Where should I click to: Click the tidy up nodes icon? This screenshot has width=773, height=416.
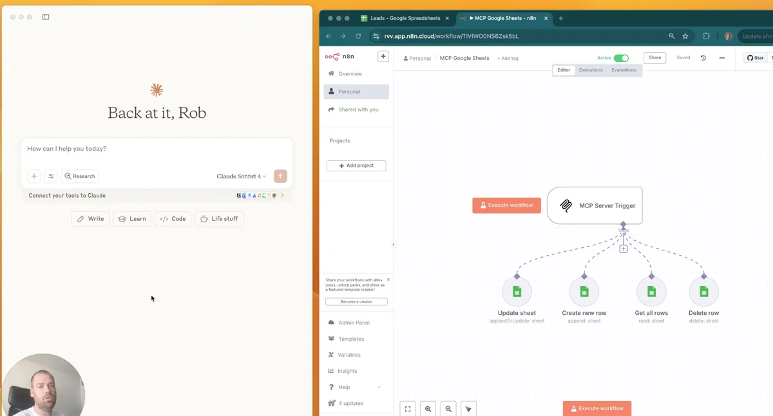click(x=468, y=409)
